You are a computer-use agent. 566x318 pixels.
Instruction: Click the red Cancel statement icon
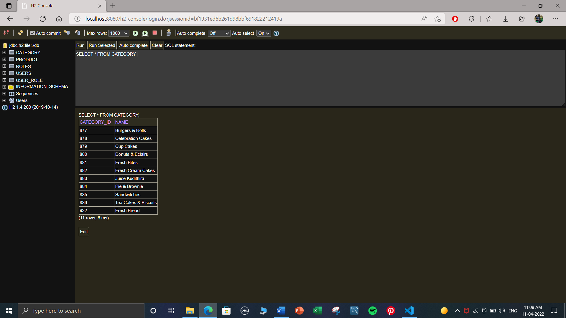154,33
